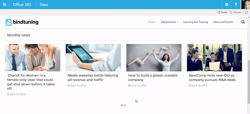This screenshot has height=114, width=250.
Task: Select the second carousel page dot
Action: pos(125,105)
